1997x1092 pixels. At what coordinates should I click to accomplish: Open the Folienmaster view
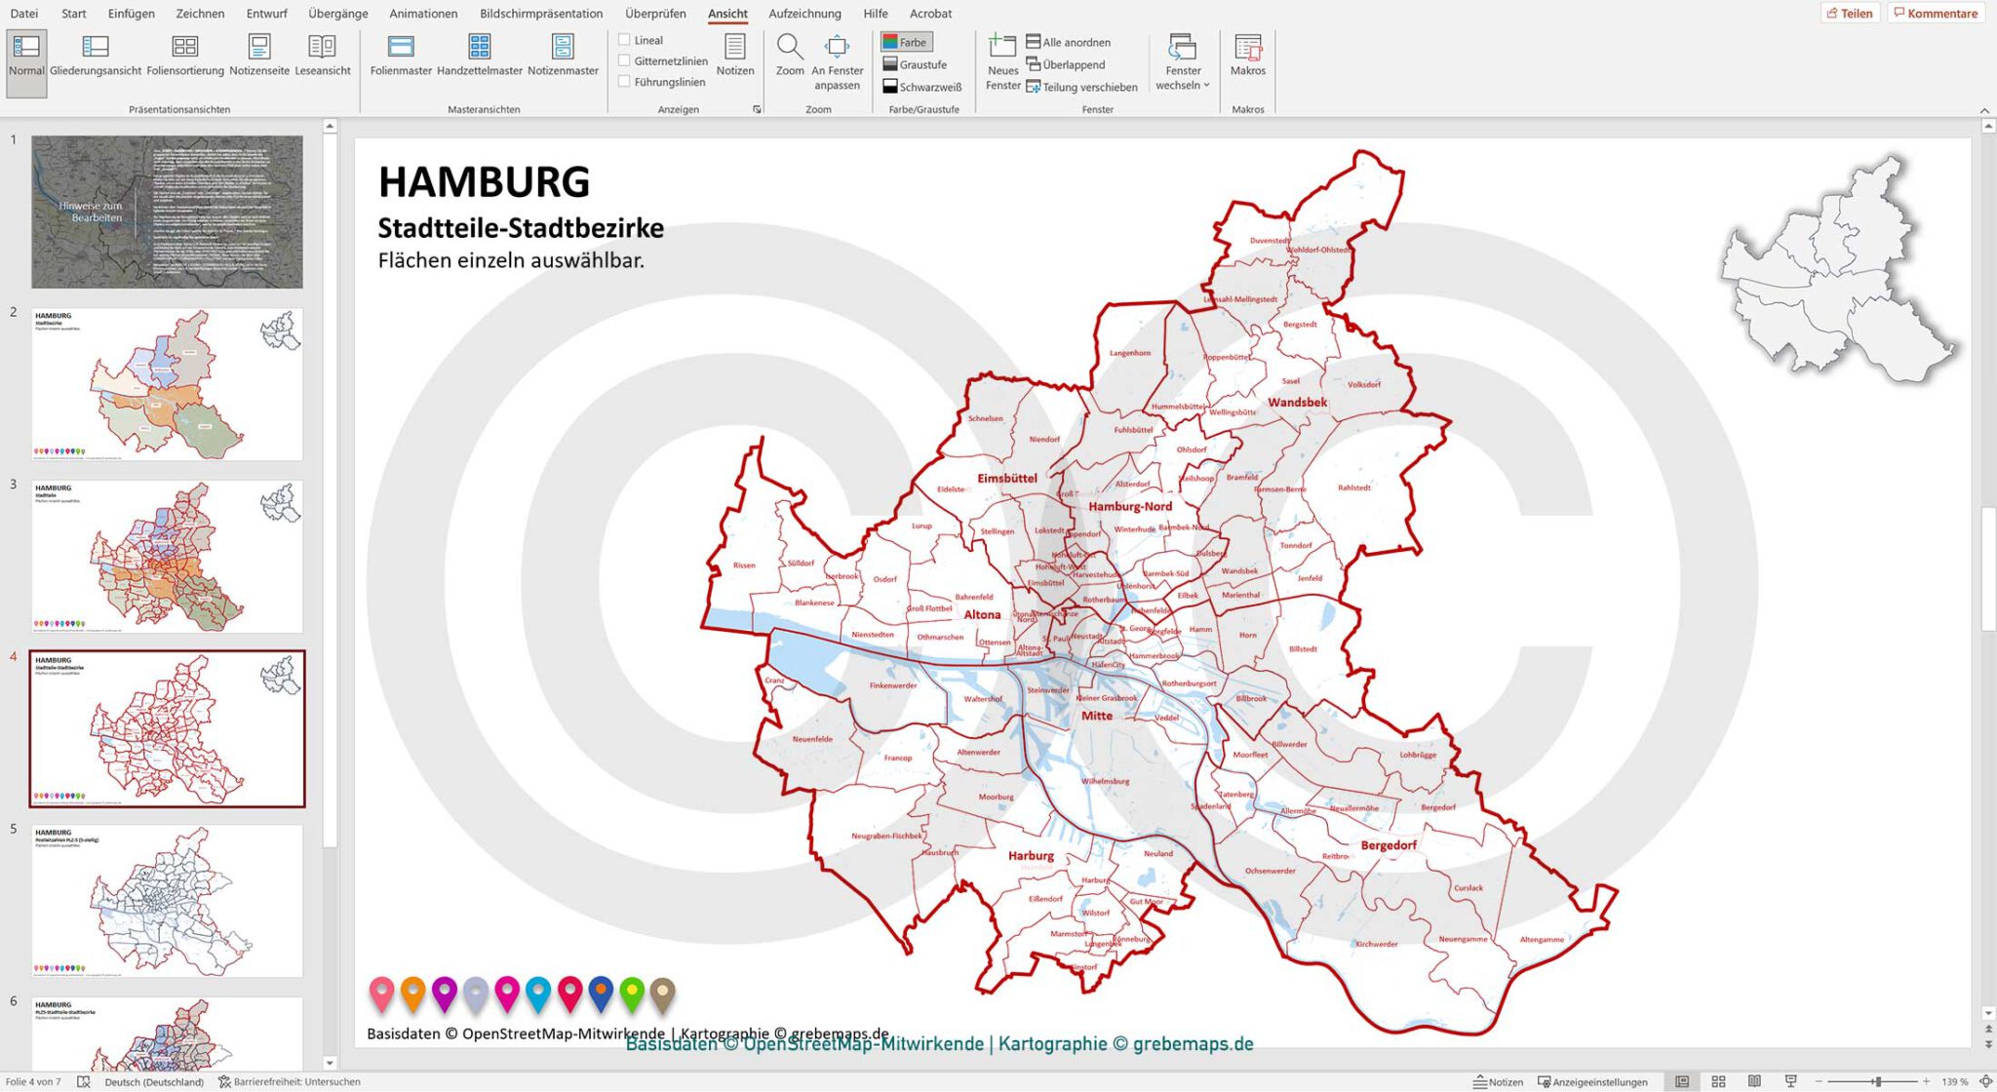[400, 58]
